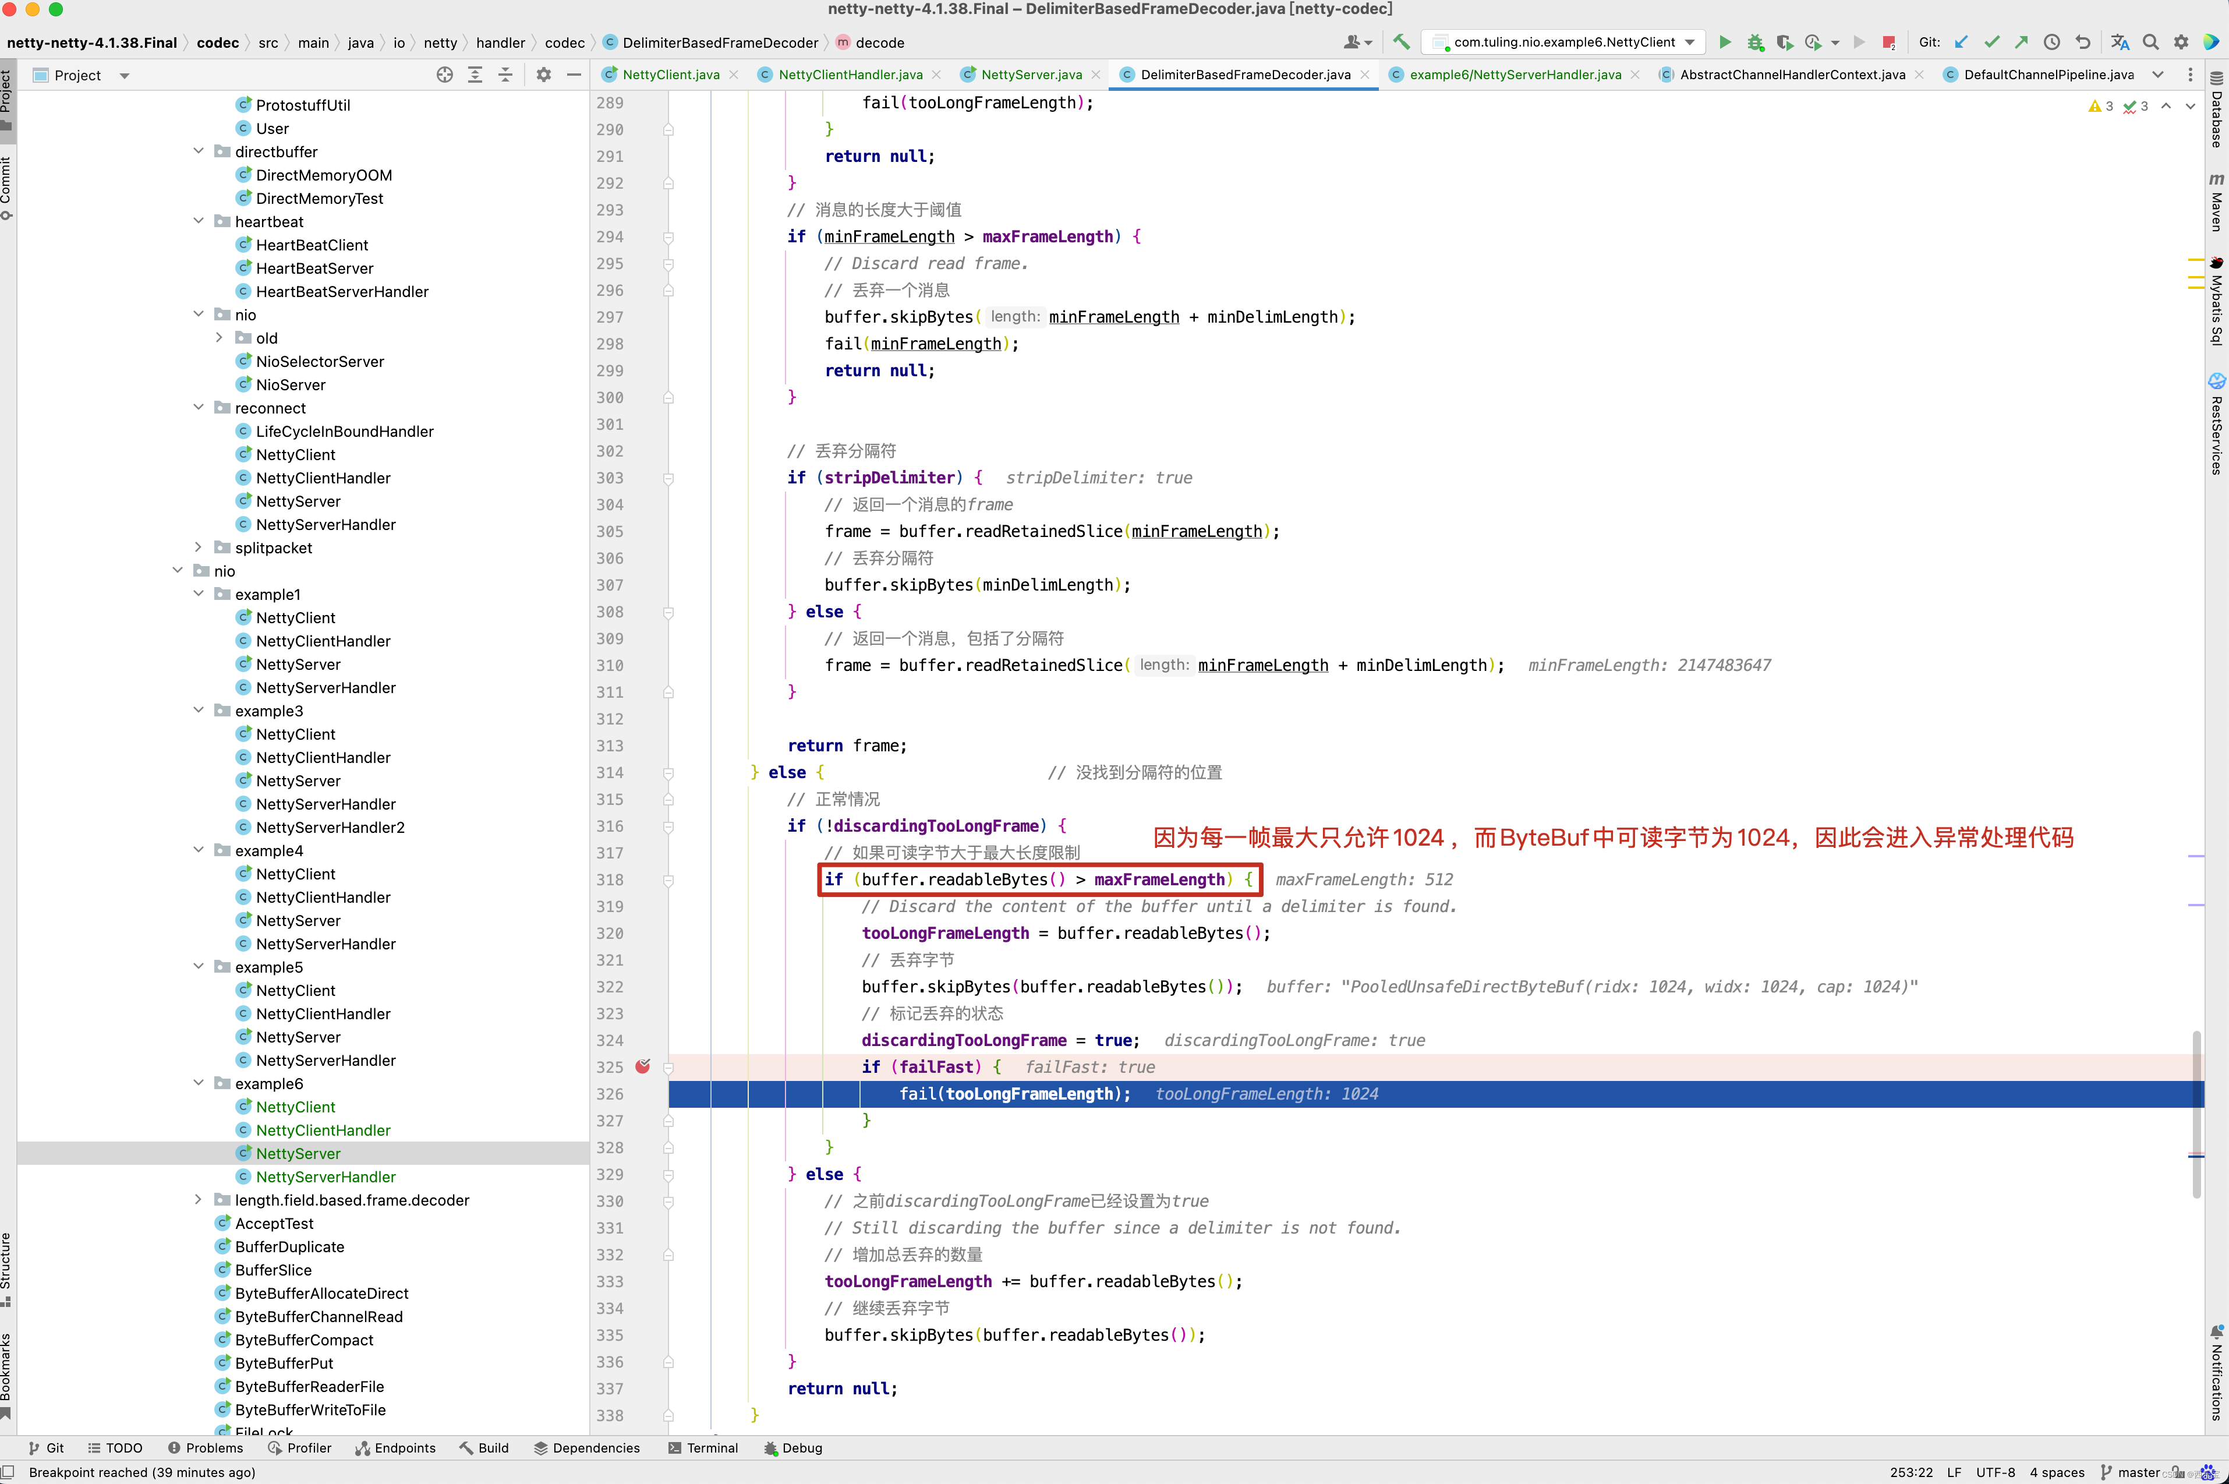Image resolution: width=2229 pixels, height=1484 pixels.
Task: Open the Dependencies tool window
Action: (586, 1448)
